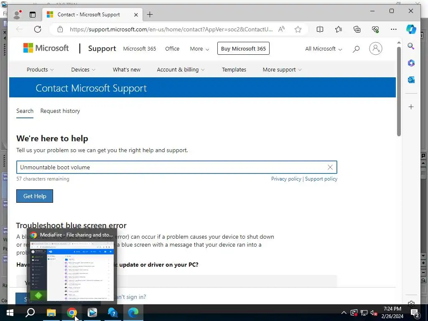Open the MediaFire Chrome preview thumbnail
The image size is (428, 321).
click(72, 271)
